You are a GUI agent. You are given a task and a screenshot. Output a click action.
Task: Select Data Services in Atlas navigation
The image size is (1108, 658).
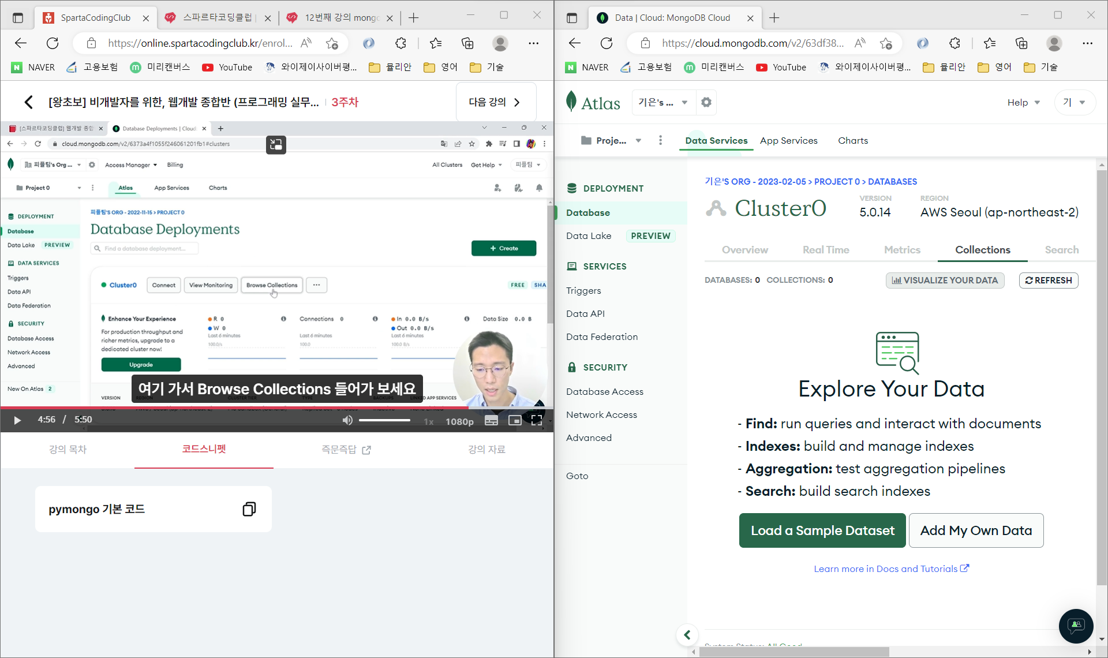pos(716,140)
